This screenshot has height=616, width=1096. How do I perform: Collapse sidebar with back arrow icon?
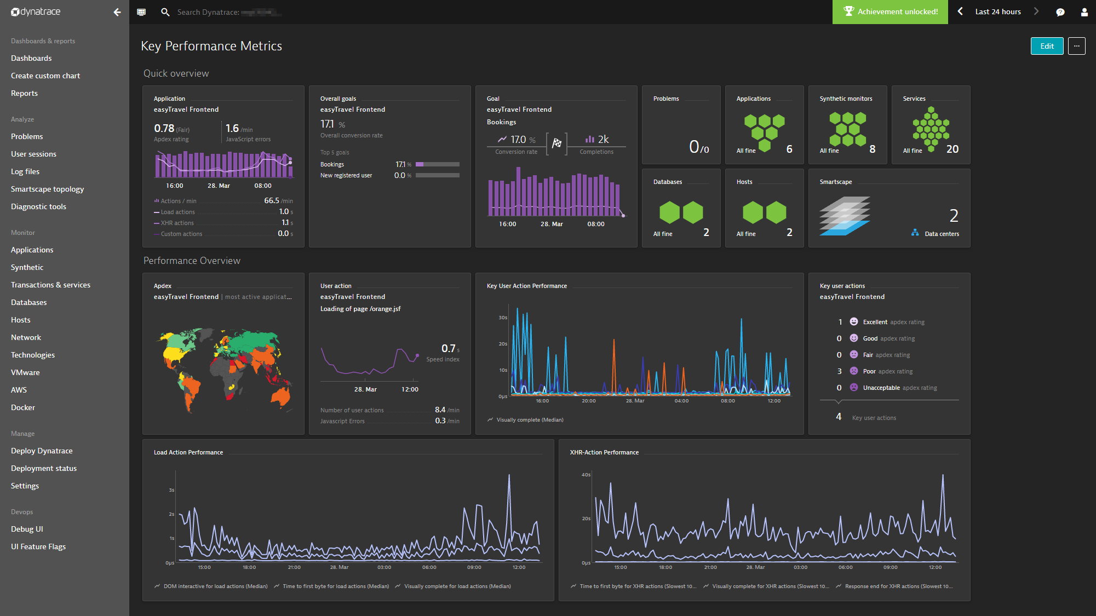[x=117, y=12]
